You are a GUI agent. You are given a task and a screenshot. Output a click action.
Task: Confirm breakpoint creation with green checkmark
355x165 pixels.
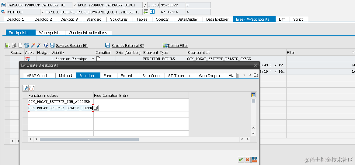[x=241, y=160]
